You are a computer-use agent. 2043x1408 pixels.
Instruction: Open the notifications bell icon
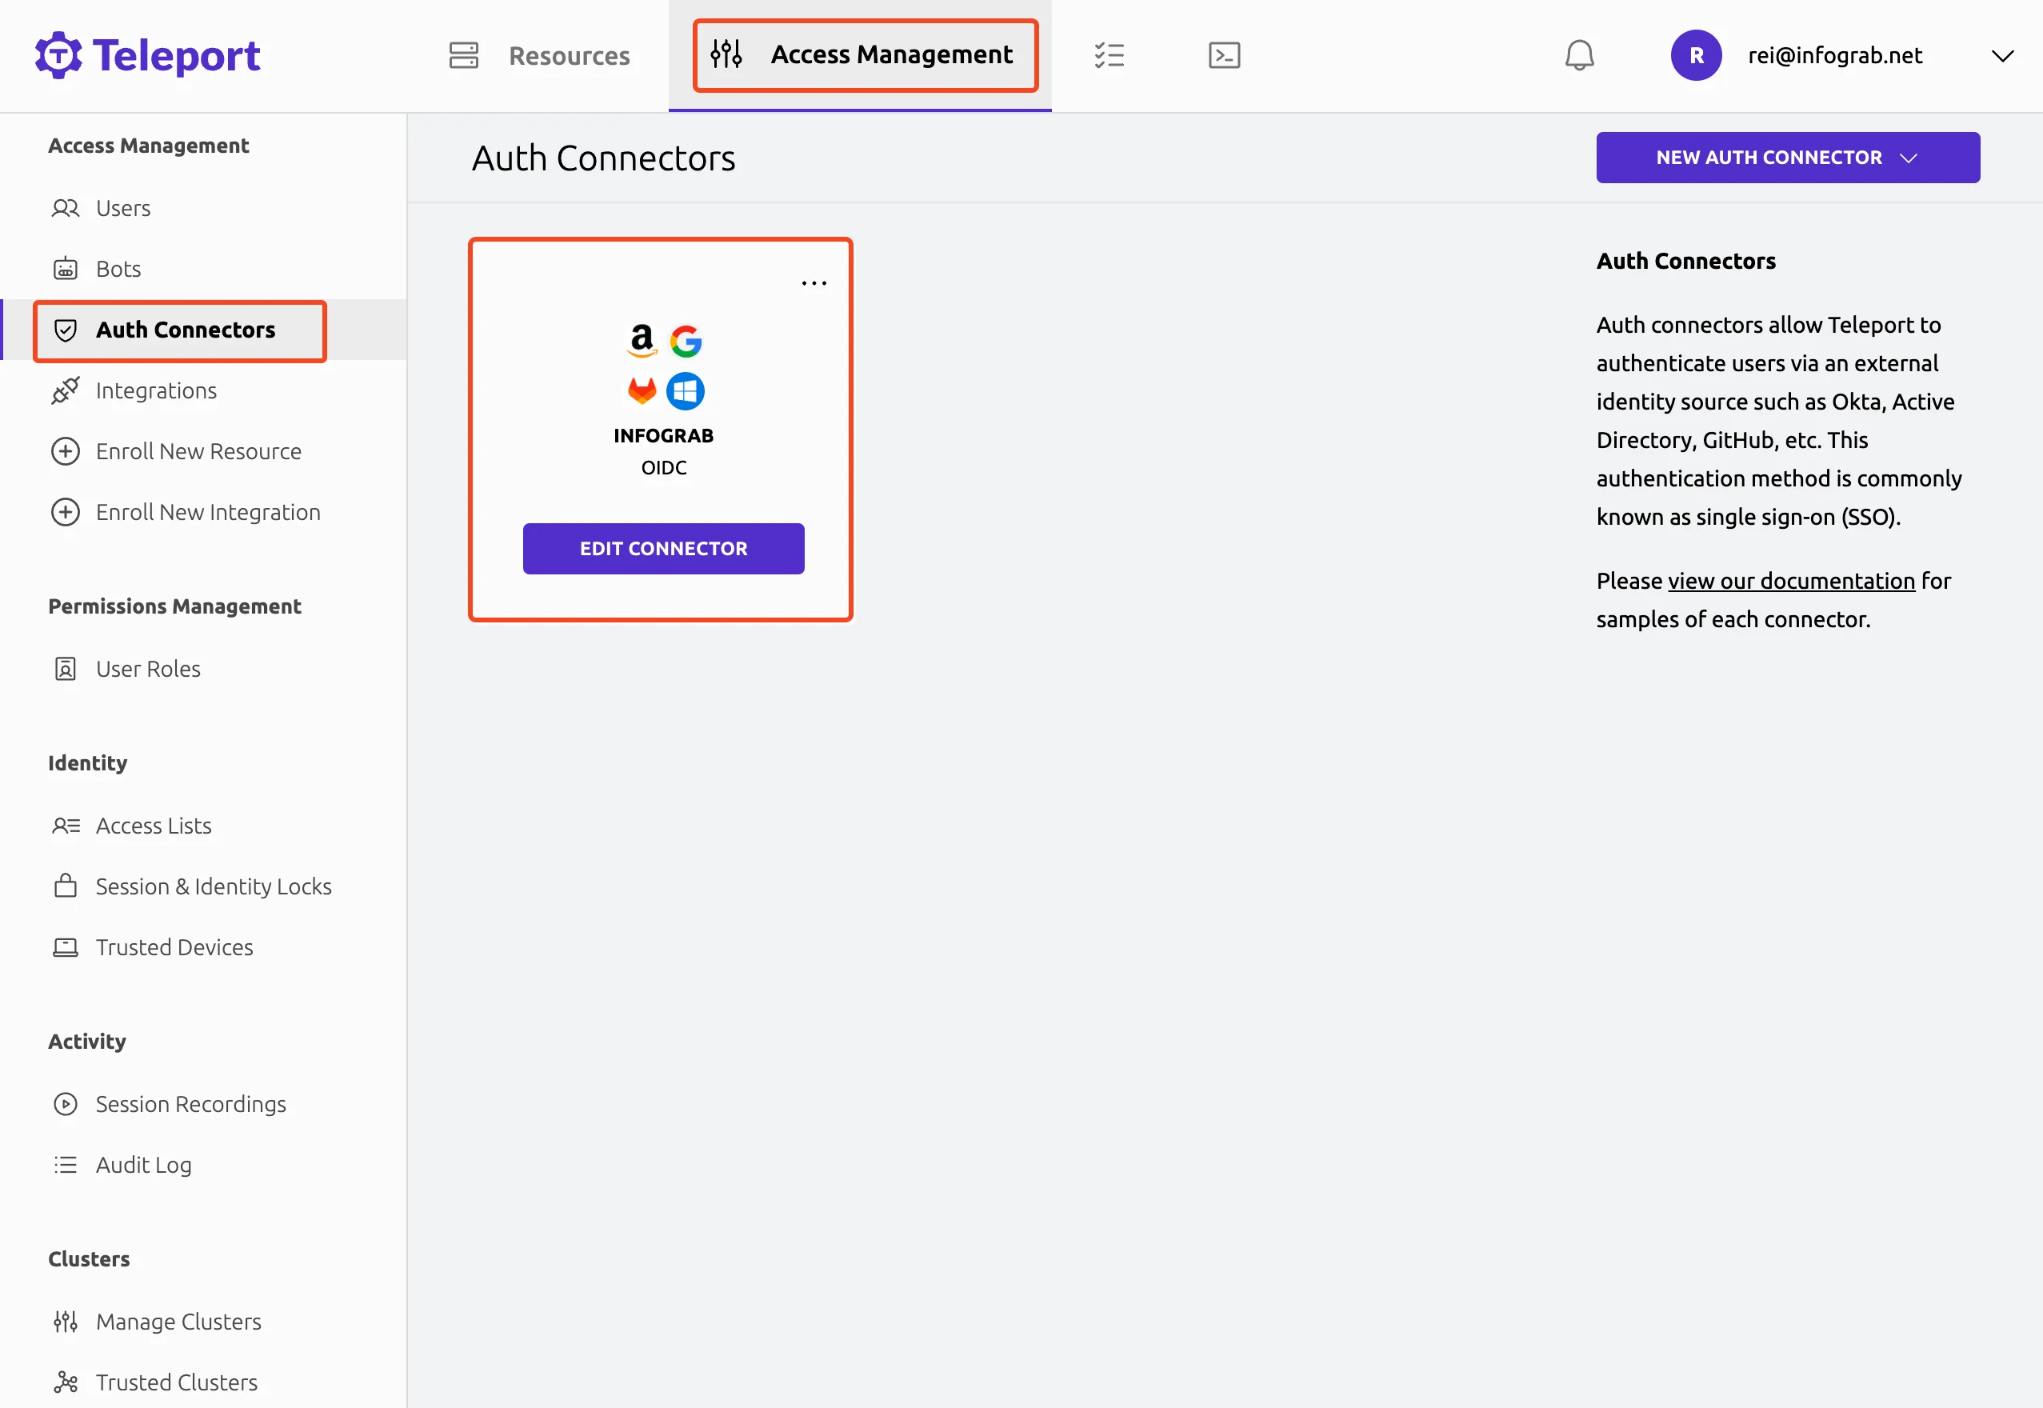tap(1578, 54)
